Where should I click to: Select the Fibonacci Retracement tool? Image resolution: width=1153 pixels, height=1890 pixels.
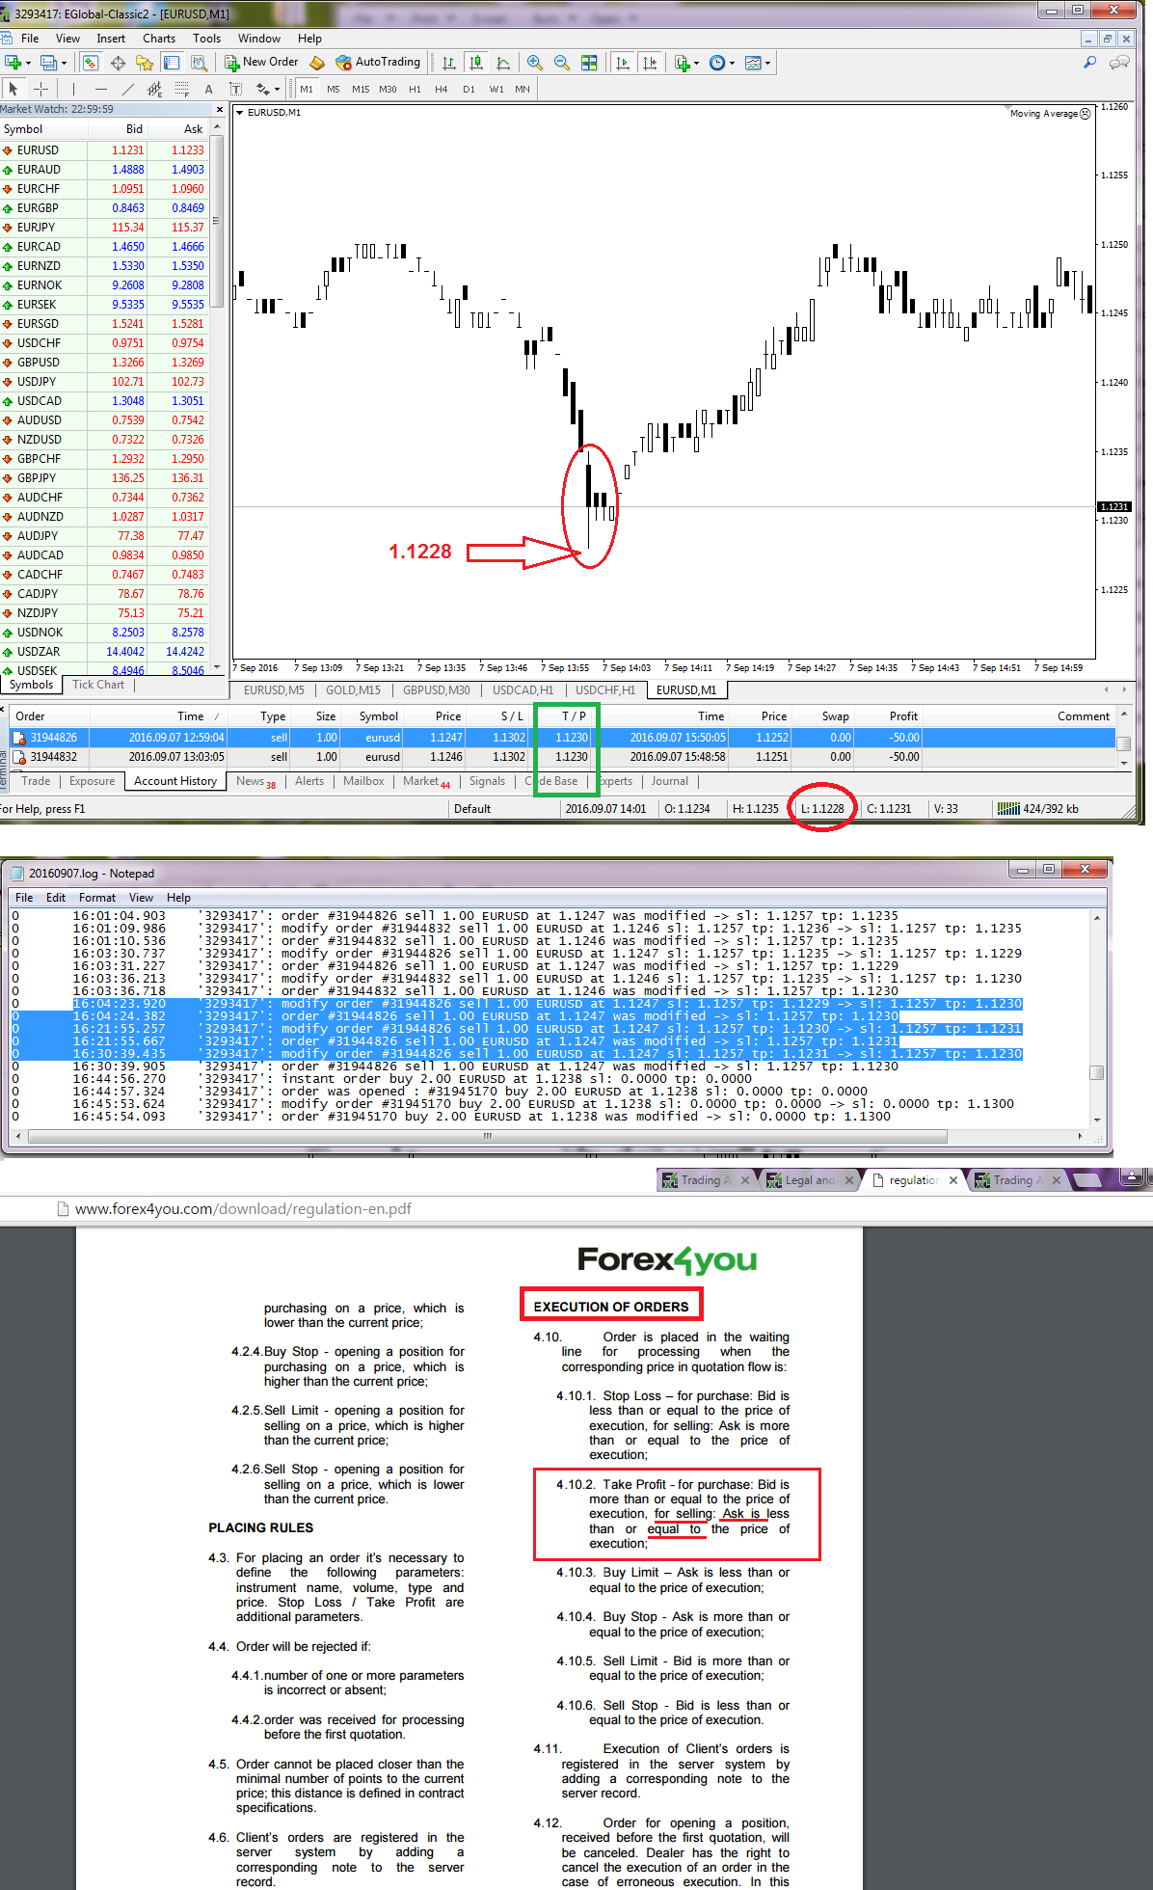[181, 89]
